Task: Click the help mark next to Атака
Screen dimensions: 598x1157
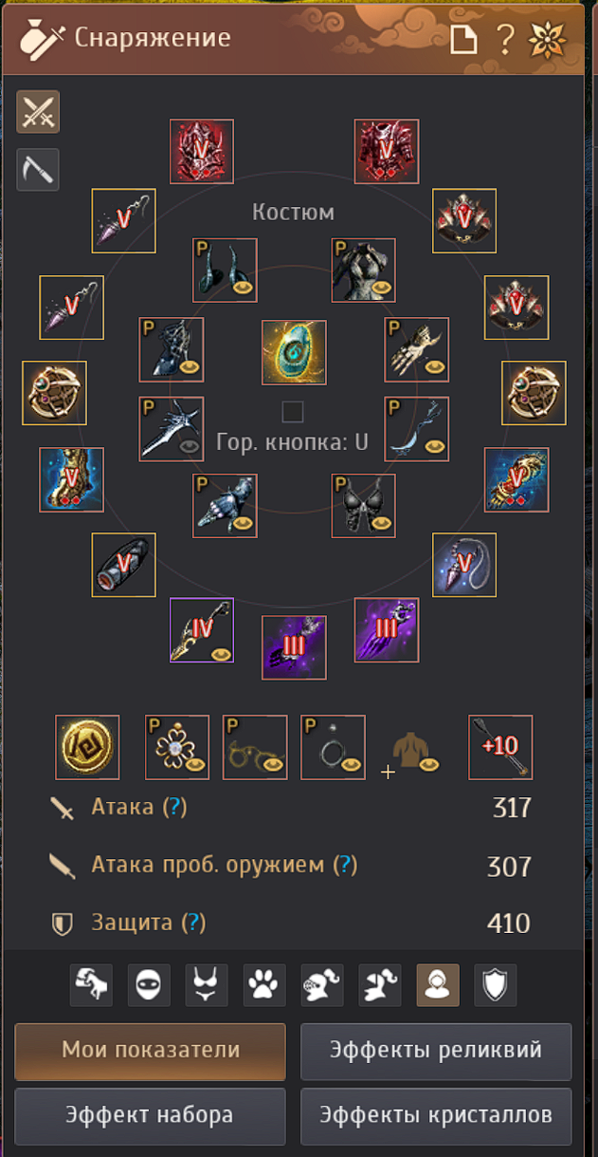Action: (x=174, y=808)
